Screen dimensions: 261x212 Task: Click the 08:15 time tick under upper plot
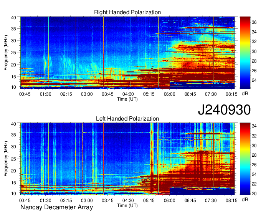[x=231, y=94]
